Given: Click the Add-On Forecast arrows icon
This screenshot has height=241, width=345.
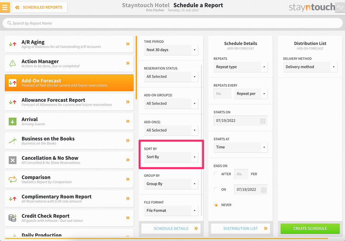Looking at the screenshot, I should pyautogui.click(x=12, y=83).
